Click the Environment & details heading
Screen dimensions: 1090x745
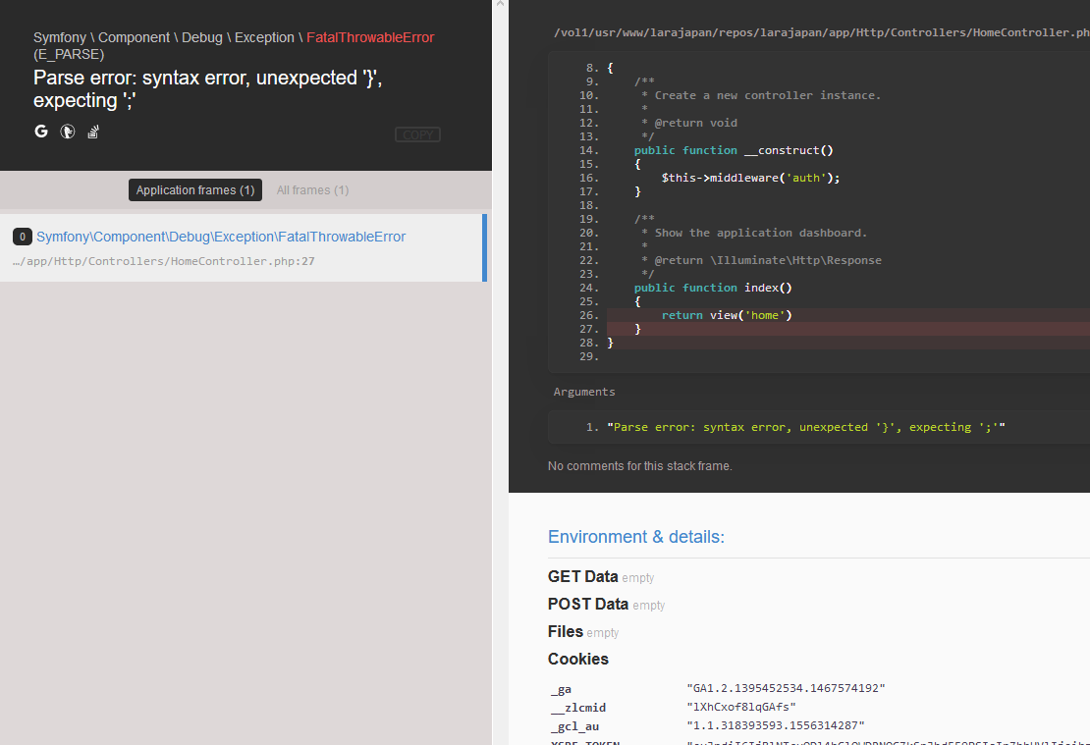click(x=635, y=537)
